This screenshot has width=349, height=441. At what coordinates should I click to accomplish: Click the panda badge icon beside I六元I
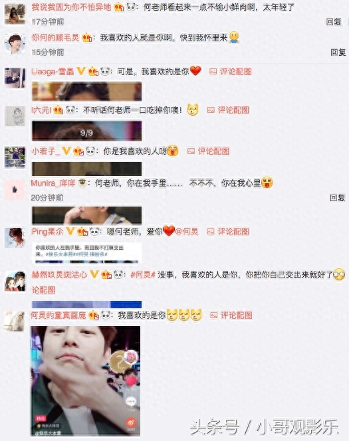pos(70,110)
